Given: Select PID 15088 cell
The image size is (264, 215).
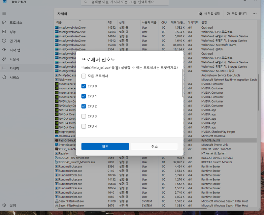Looking at the screenshot, I should [x=112, y=45].
